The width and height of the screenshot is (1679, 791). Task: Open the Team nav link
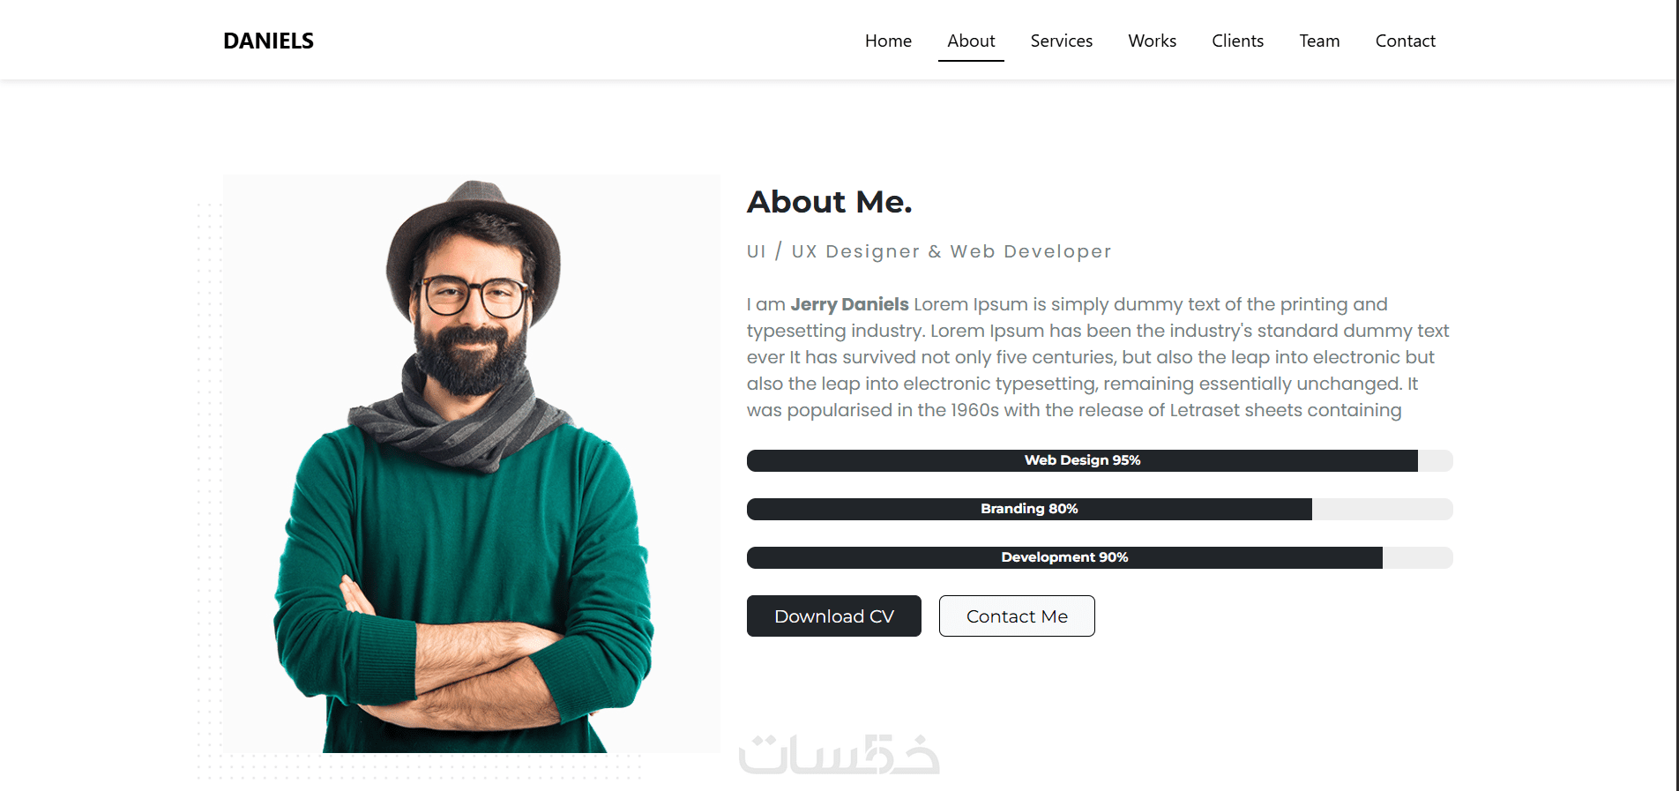point(1319,41)
